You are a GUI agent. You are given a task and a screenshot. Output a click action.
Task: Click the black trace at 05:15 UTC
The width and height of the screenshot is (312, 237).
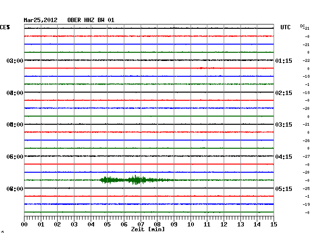click(149, 188)
